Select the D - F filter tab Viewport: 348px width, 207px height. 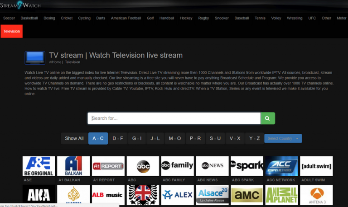point(118,138)
